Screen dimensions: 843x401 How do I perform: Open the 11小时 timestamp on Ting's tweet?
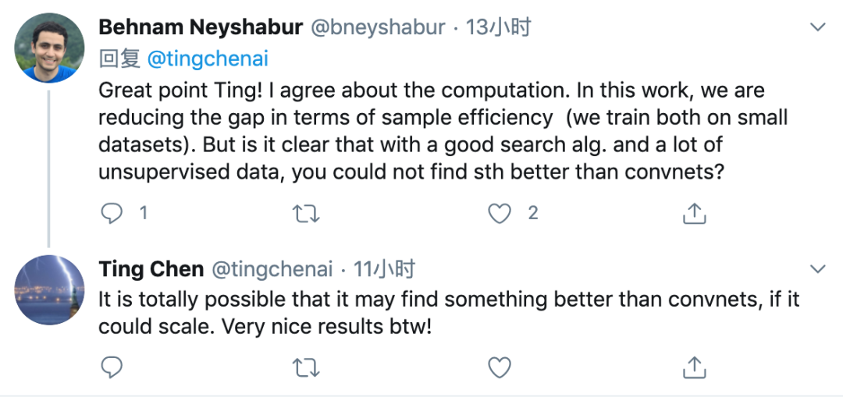pyautogui.click(x=384, y=270)
